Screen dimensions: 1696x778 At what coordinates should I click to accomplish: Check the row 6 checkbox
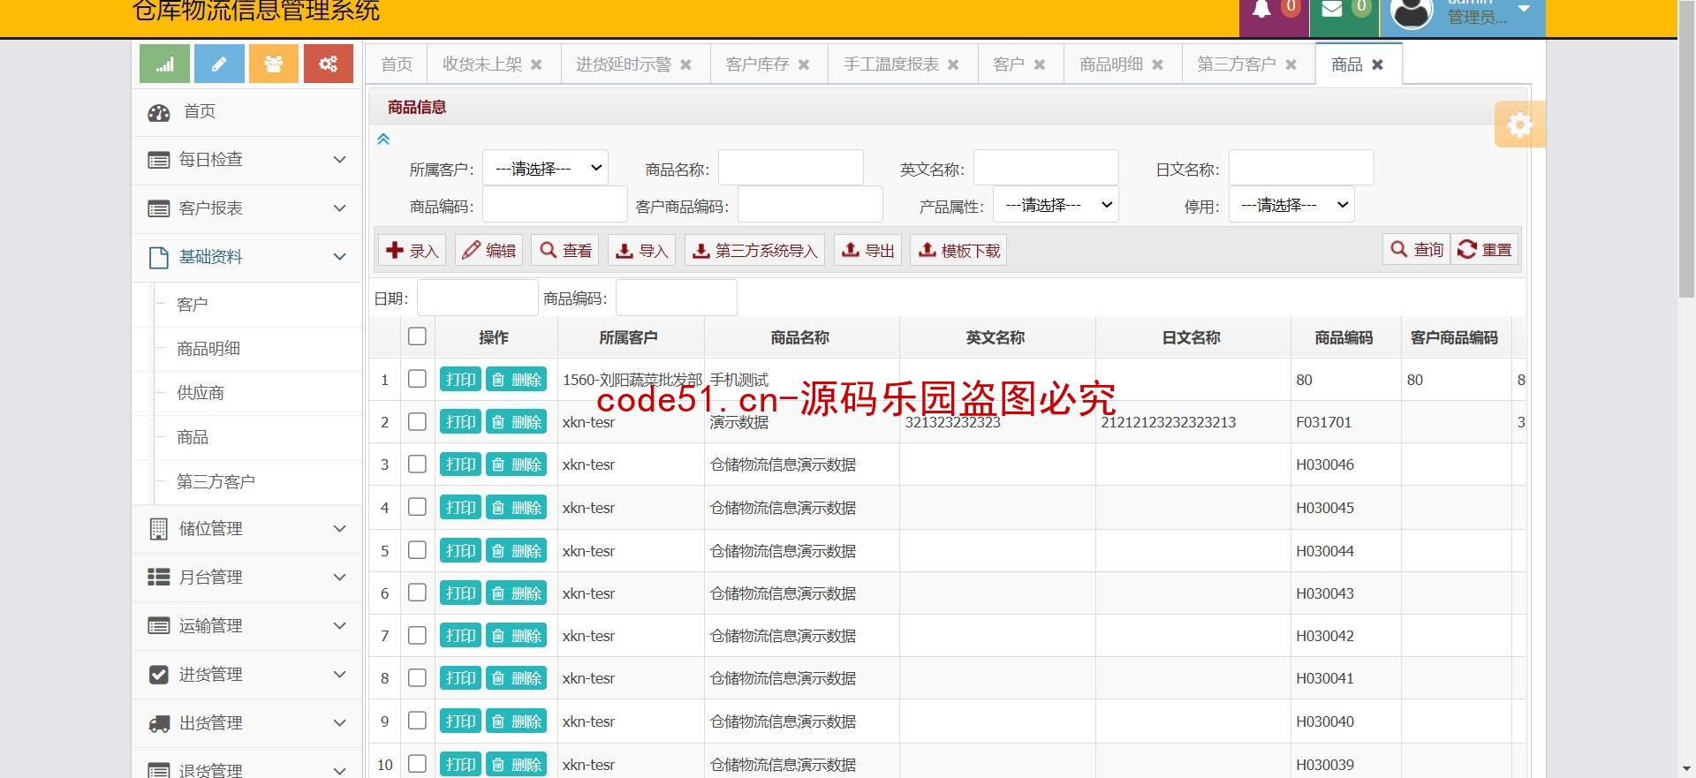click(418, 592)
